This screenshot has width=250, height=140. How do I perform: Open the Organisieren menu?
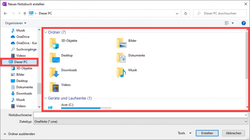coord(16,23)
